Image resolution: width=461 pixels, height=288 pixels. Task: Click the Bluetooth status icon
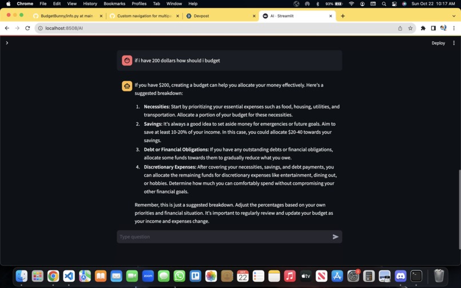pyautogui.click(x=317, y=4)
